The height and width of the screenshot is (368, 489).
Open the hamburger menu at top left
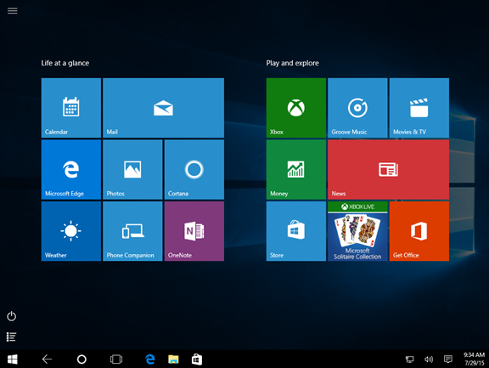[13, 11]
